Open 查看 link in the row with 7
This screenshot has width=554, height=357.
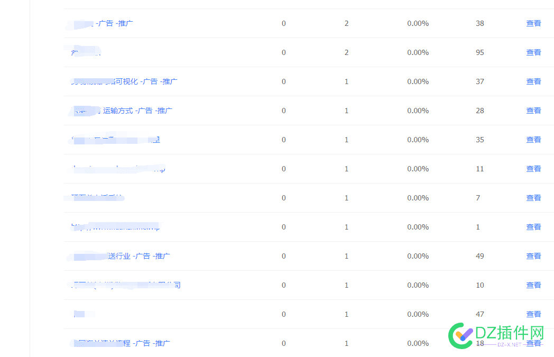tap(533, 198)
